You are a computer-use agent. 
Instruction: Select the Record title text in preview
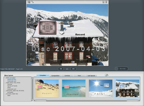pos(80,34)
